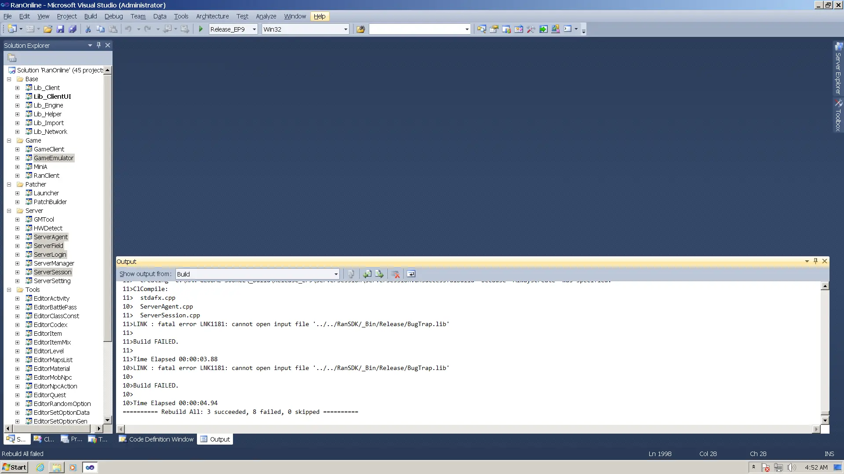Screen dimensions: 844x474
Task: Expand the Lib_Engine project node
Action: tap(17, 105)
